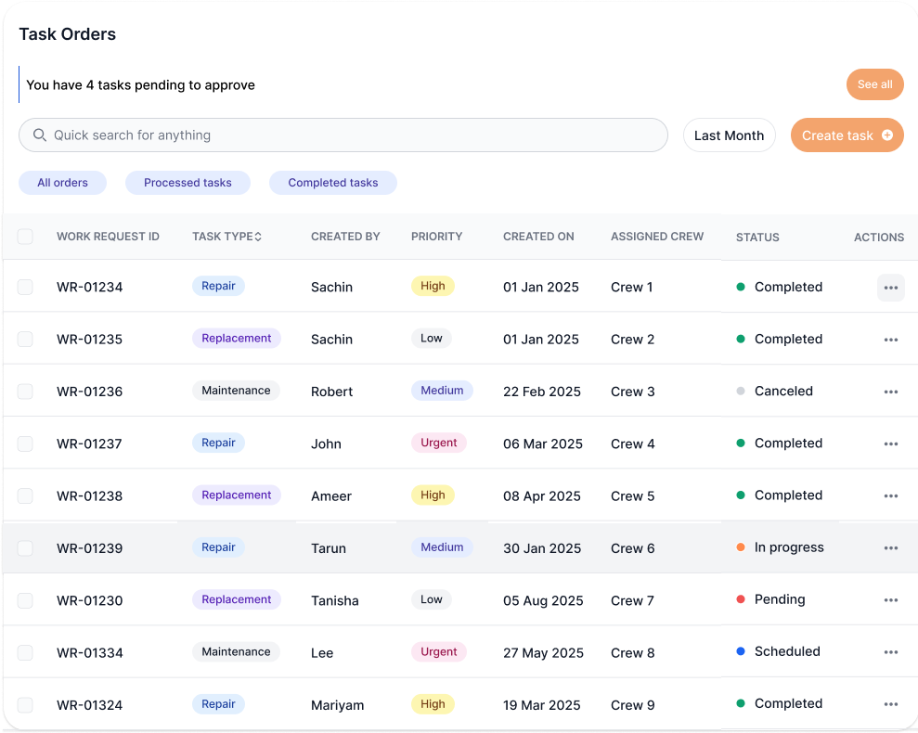
Task: Click the creator name Tanisha
Action: pos(335,600)
